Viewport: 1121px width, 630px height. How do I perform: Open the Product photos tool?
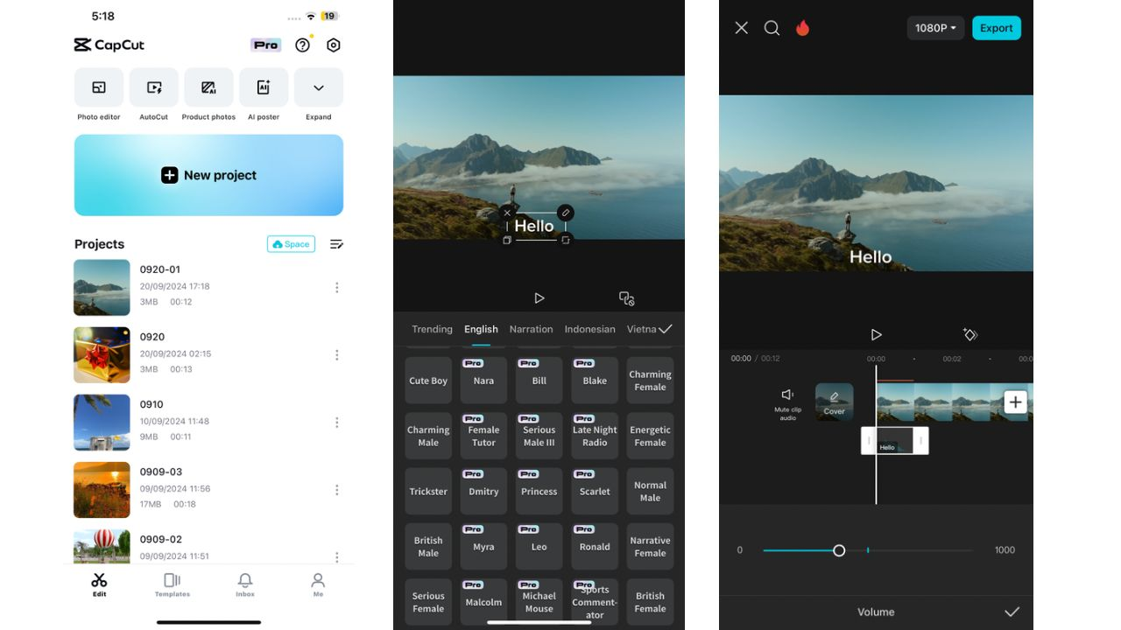pyautogui.click(x=208, y=87)
